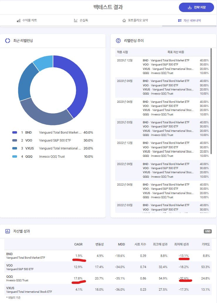Click the VOO legend color swatch

[x=15, y=140]
